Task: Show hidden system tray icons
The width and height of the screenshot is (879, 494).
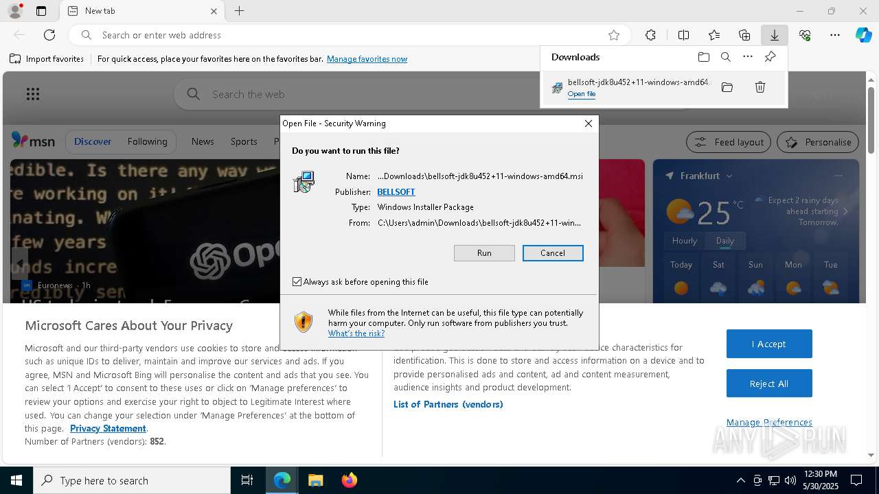Action: click(x=740, y=480)
